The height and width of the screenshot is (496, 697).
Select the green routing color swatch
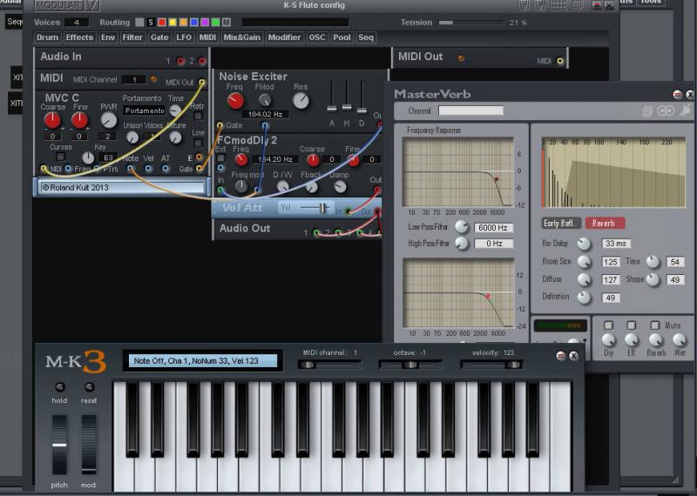pos(215,23)
